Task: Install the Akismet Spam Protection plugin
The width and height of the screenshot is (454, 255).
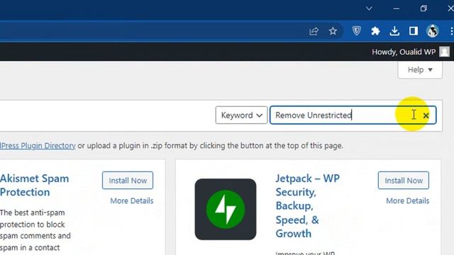Action: point(128,181)
